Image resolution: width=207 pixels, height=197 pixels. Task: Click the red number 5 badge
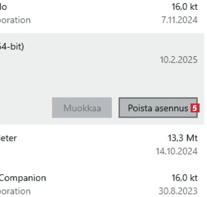point(195,108)
